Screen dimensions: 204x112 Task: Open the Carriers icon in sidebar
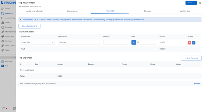point(3,41)
